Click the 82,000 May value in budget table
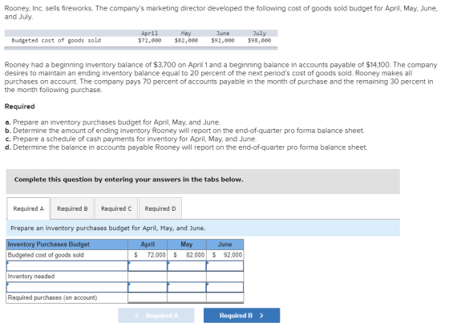The image size is (449, 327). pyautogui.click(x=196, y=255)
